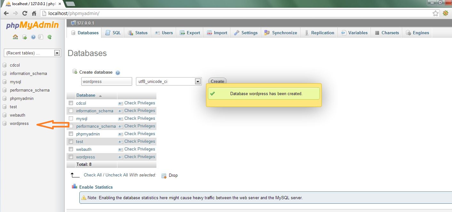Open the Variables tab
The height and width of the screenshot is (212, 452).
pyautogui.click(x=354, y=33)
